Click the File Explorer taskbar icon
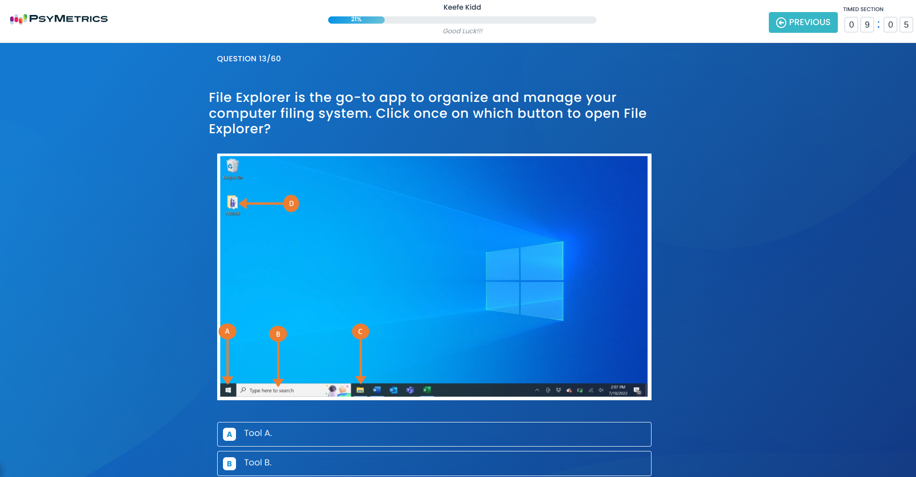The height and width of the screenshot is (477, 916). [x=360, y=390]
